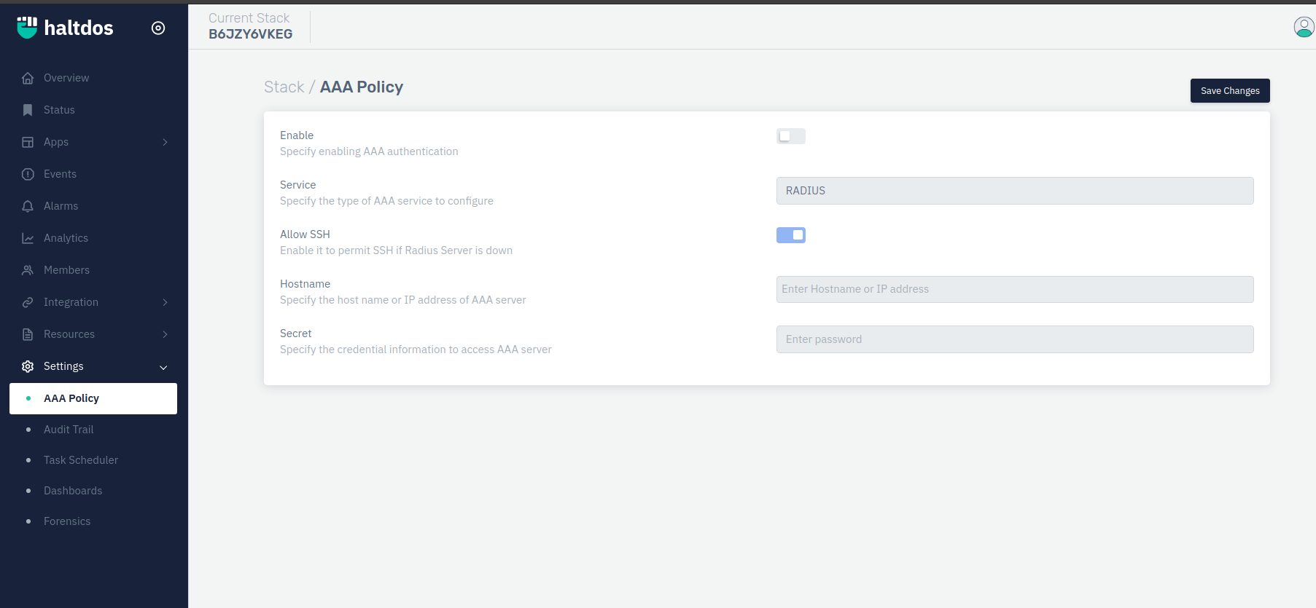The image size is (1316, 608).
Task: Open the user profile avatar
Action: [x=1304, y=27]
